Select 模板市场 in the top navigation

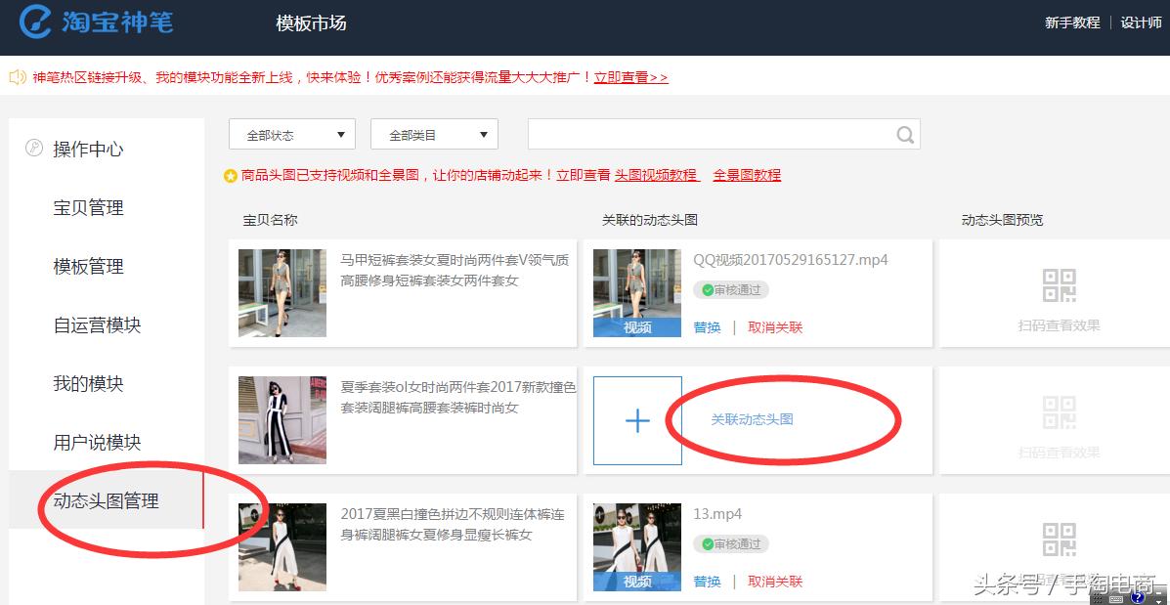tap(311, 22)
